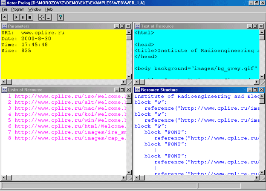Click the first block "P" entry
Image resolution: width=266 pixels, height=191 pixels.
pyautogui.click(x=150, y=102)
